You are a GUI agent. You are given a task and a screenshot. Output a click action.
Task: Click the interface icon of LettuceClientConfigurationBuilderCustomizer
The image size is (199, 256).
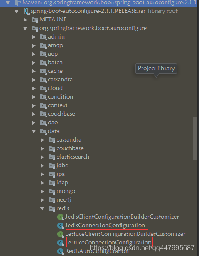60,234
